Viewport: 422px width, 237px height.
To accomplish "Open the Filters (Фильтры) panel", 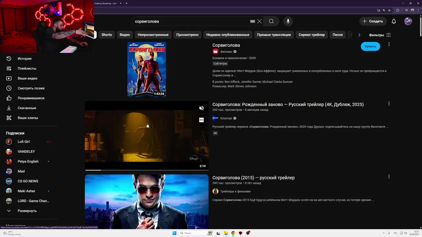I will coord(380,35).
